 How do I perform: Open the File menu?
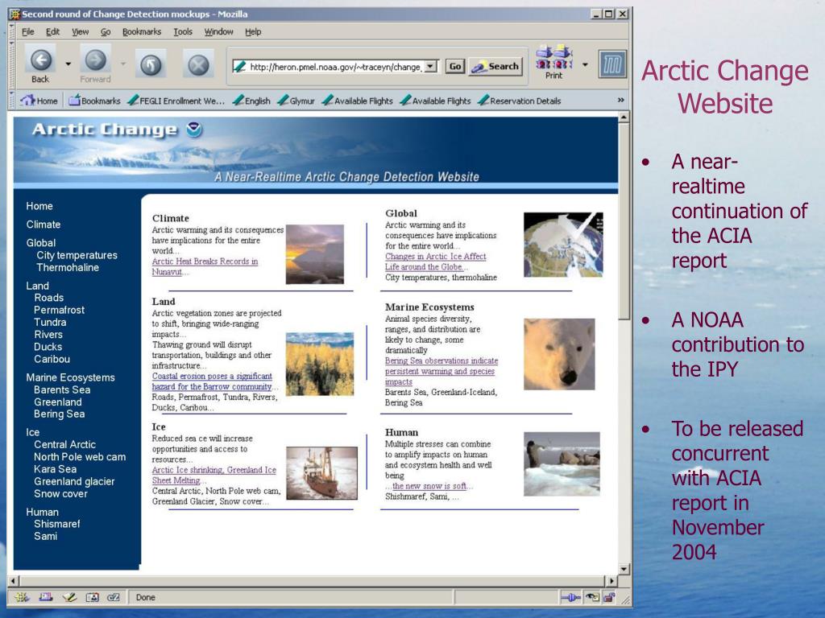[28, 31]
